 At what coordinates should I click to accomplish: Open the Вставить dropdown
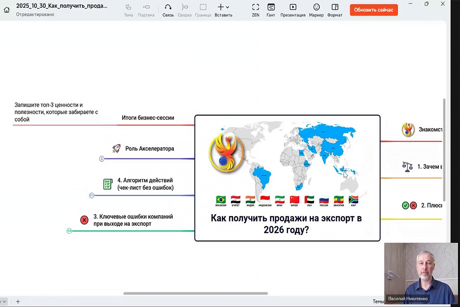coord(223,10)
